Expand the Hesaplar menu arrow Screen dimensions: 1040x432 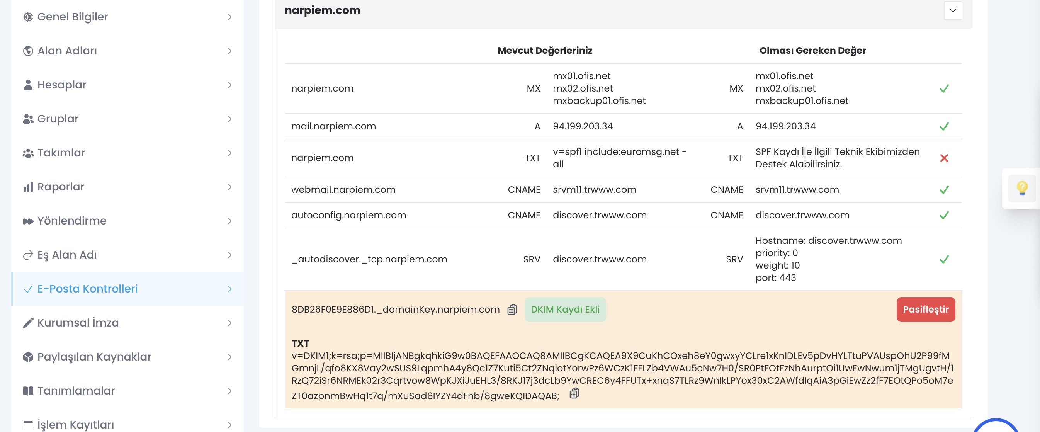pos(230,85)
